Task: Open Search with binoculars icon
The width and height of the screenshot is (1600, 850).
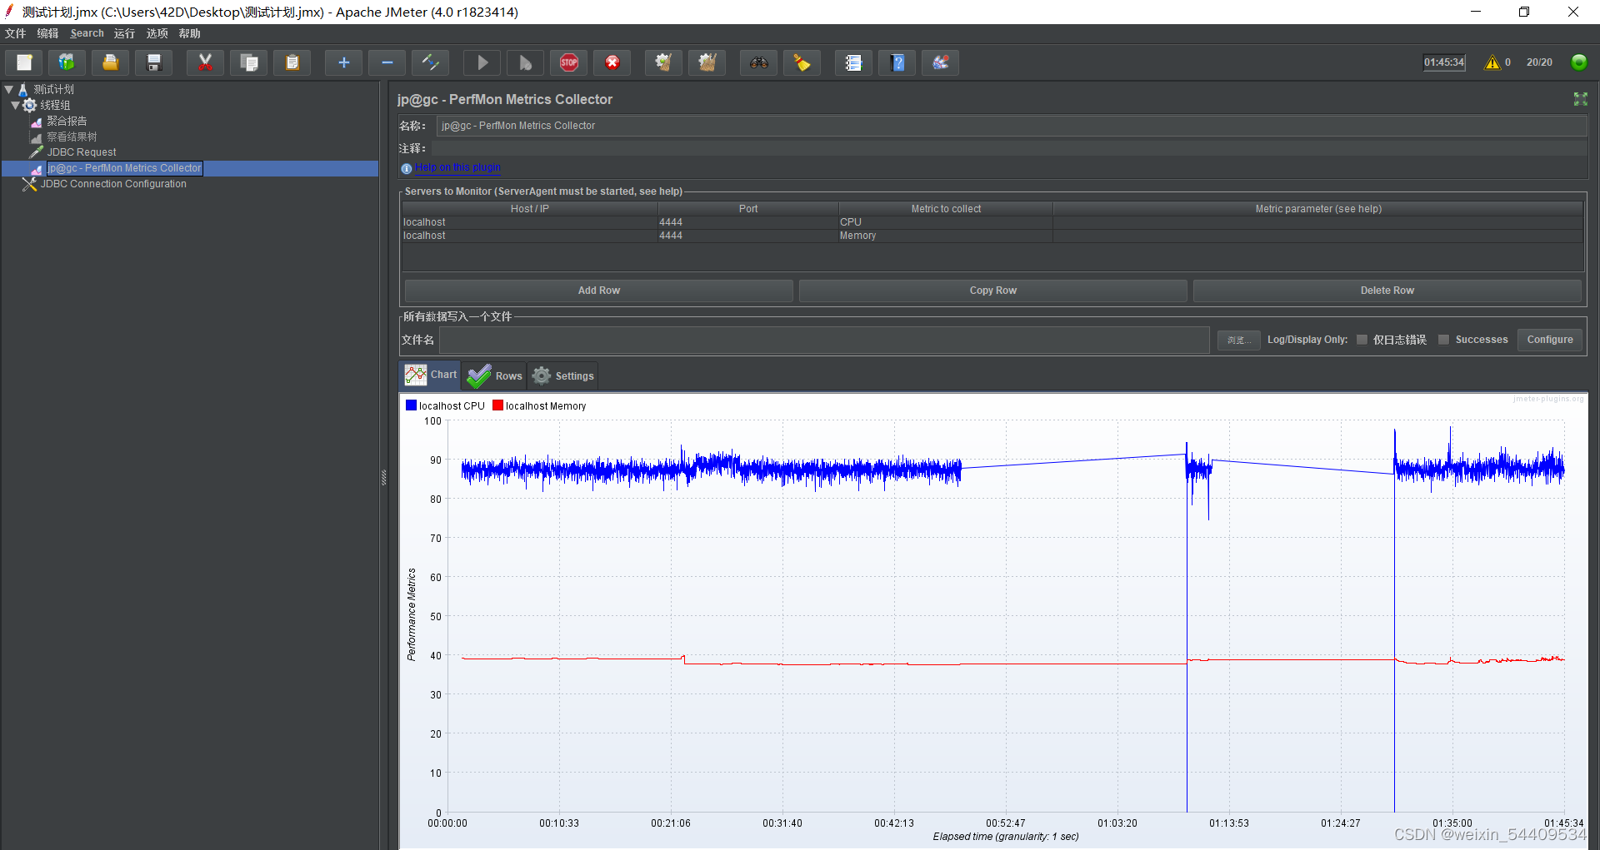Action: pyautogui.click(x=758, y=62)
